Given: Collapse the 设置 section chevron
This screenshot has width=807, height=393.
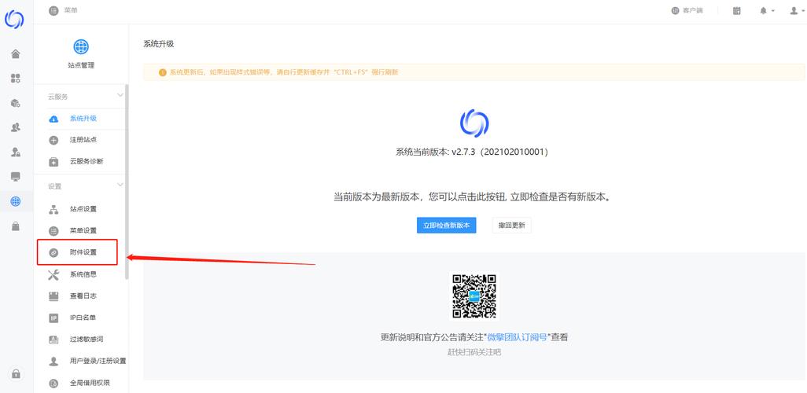Looking at the screenshot, I should click(120, 185).
